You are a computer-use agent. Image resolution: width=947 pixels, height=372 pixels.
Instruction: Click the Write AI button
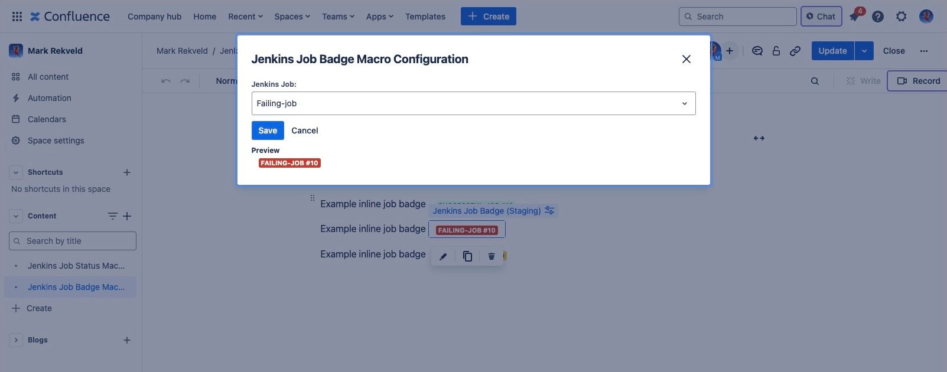tap(863, 81)
